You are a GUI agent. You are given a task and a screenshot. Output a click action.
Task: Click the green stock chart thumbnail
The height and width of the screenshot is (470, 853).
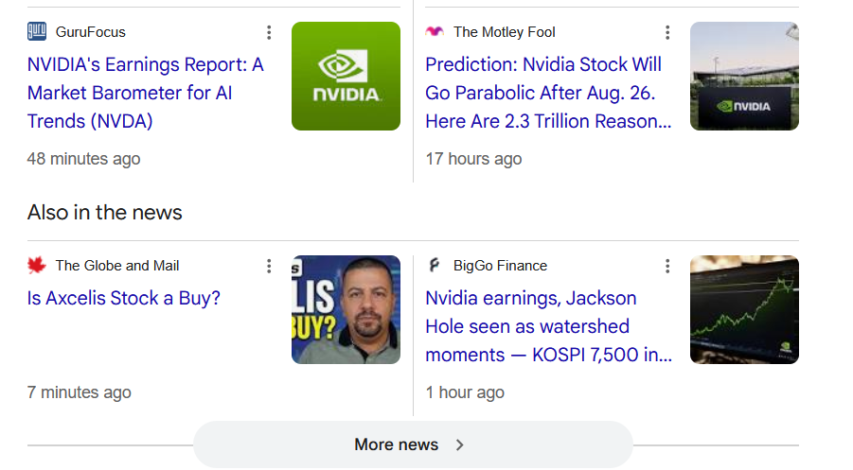pyautogui.click(x=744, y=310)
